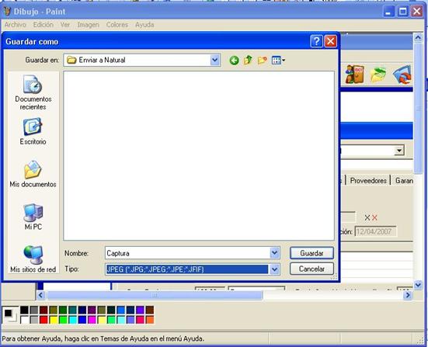Close the Guardar como dialog

(330, 41)
